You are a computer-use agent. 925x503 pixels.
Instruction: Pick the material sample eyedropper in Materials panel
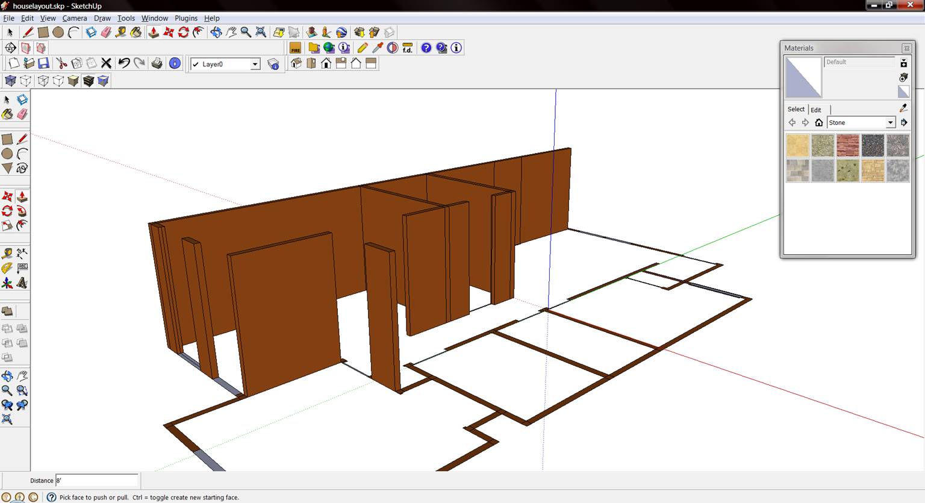(903, 108)
